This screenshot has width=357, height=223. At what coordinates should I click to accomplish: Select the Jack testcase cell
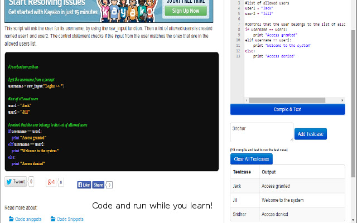click(245, 186)
